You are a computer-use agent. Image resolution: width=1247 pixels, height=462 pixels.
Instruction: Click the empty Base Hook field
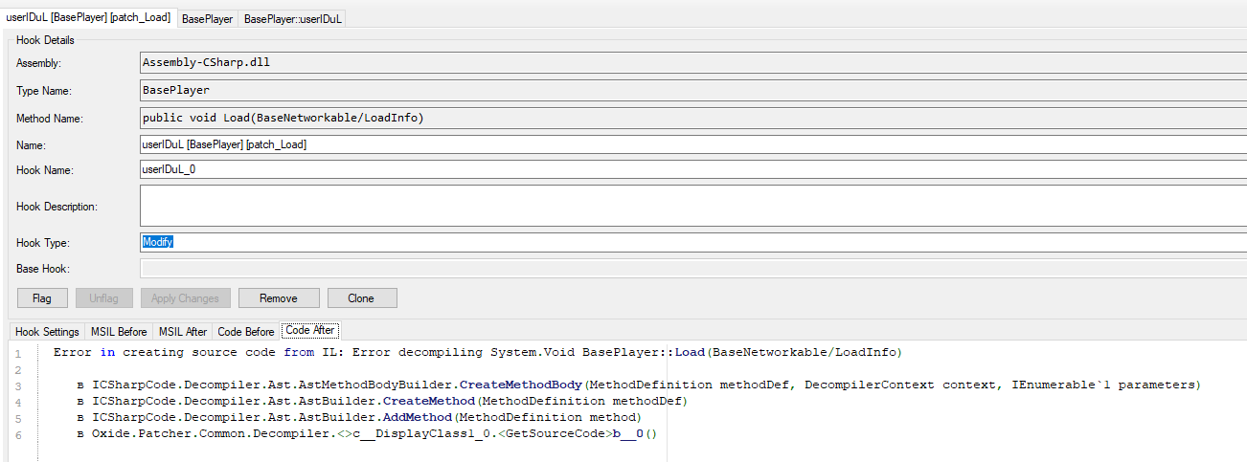[x=692, y=269]
